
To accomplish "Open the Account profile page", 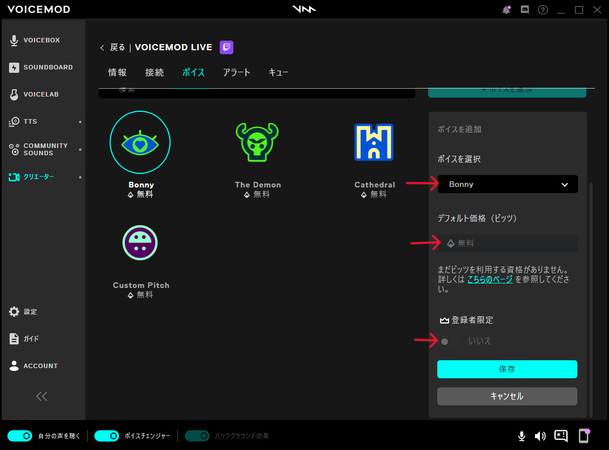I will (33, 366).
